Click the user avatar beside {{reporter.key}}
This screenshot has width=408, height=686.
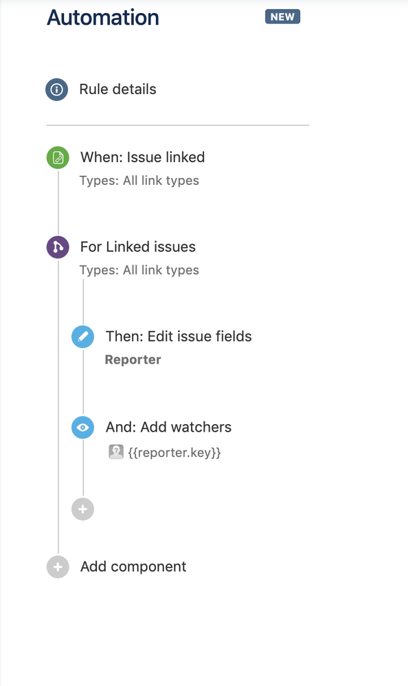(115, 452)
